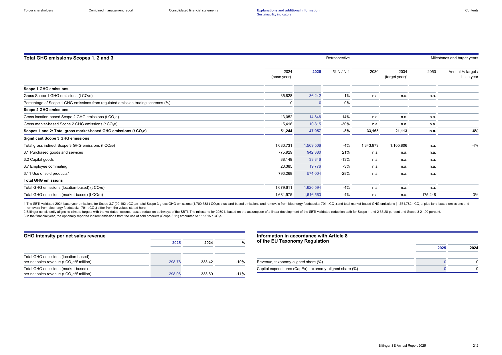This screenshot has height=355, width=502.
Task: Jump to the Contents page
Action: 472,10
